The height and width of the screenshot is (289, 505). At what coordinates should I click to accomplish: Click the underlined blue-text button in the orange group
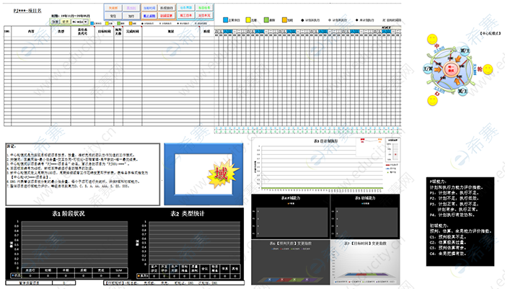[149, 15]
